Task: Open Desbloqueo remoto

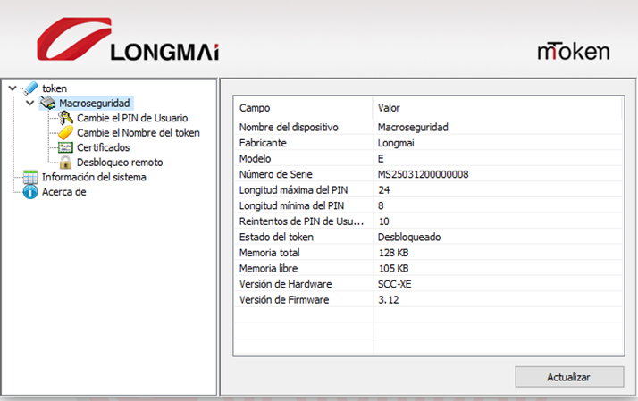Action: (x=120, y=163)
